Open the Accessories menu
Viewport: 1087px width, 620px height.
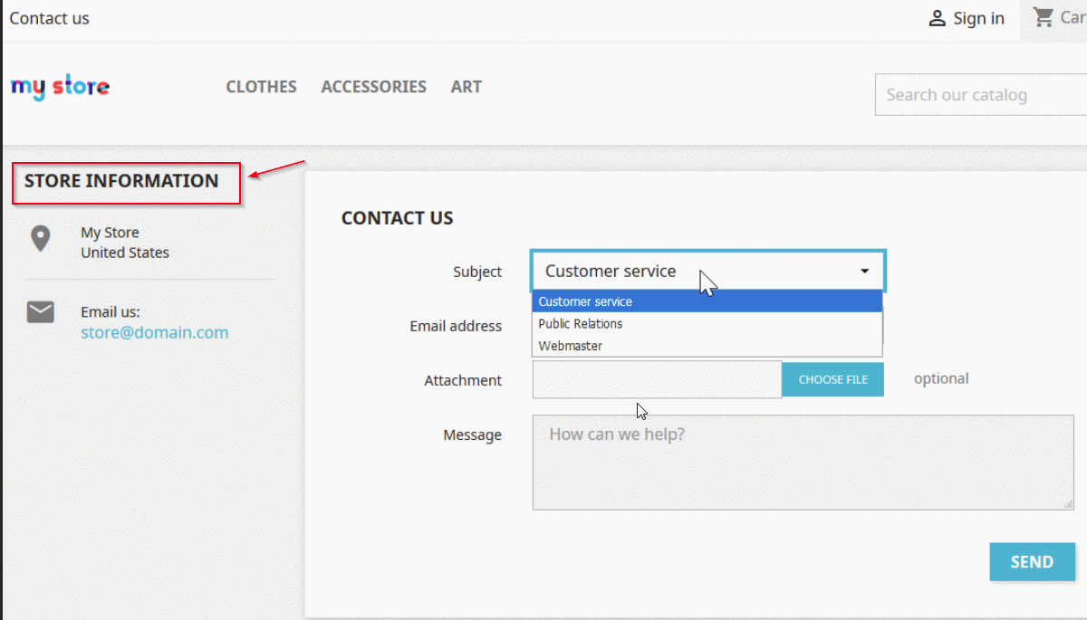point(373,87)
